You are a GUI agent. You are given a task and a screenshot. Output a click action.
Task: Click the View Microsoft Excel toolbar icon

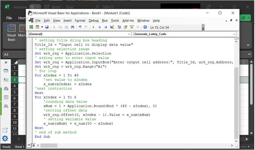tap(31, 27)
